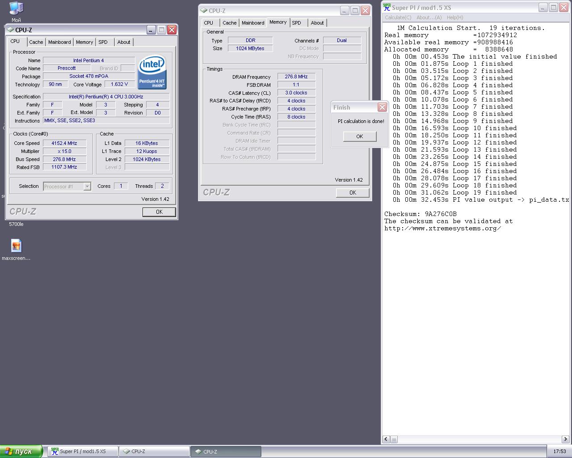Image resolution: width=572 pixels, height=458 pixels.
Task: Open the About...(A) menu in Super PI
Action: pos(429,17)
